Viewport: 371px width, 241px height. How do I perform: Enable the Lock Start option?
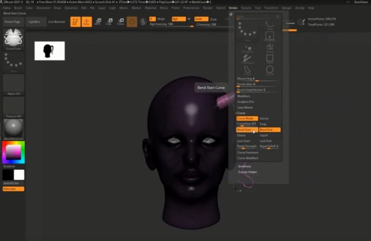[244, 141]
